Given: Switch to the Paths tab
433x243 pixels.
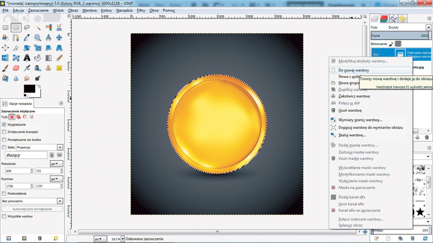Looking at the screenshot, I should (393, 19).
